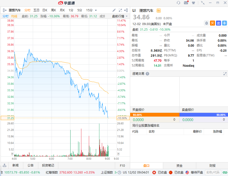Click the -10.36% axis marker label
Image resolution: width=228 pixels, height=176 pixels.
(123, 118)
